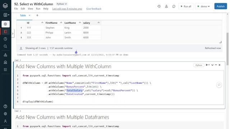Open the Edit menu
This screenshot has height=129, width=230.
pos(23,9)
